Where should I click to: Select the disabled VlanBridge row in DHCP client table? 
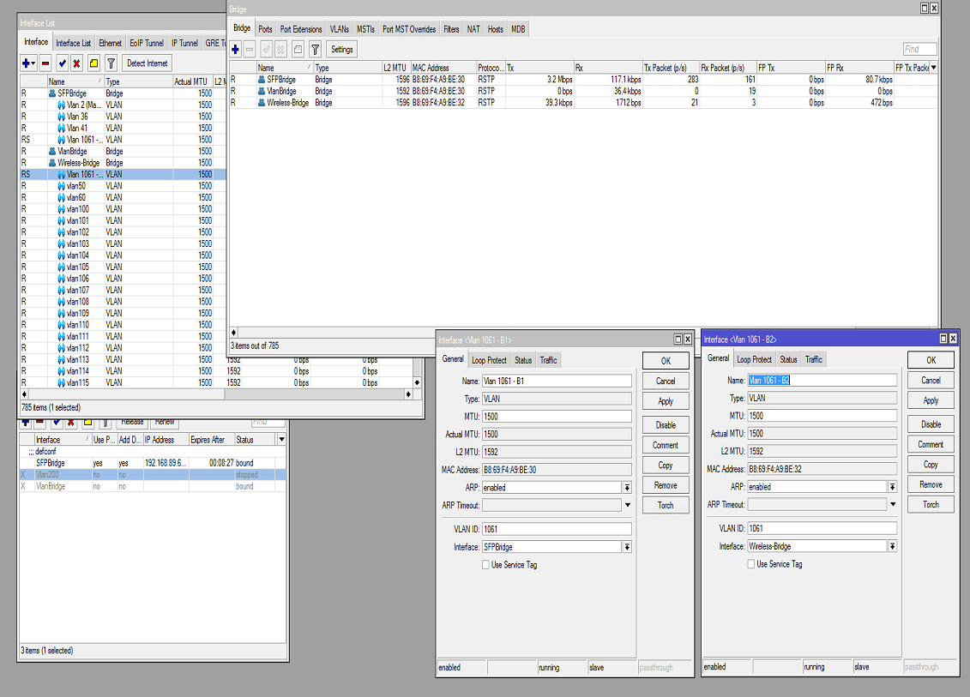coord(153,487)
